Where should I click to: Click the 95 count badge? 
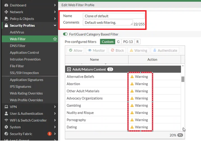[x=180, y=135]
